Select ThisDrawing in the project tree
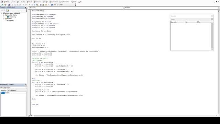This screenshot has width=220, height=124. click(x=13, y=17)
